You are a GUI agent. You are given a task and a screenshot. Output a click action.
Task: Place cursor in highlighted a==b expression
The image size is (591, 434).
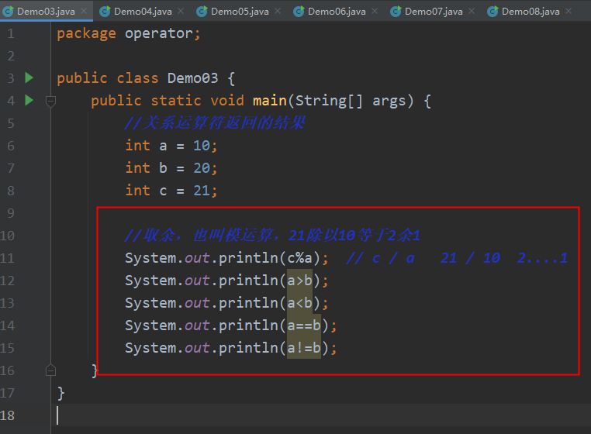click(x=304, y=325)
